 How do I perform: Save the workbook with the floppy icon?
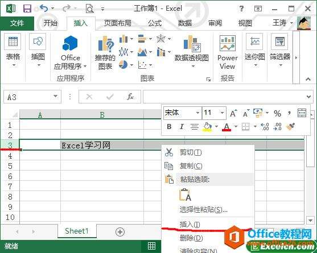(x=27, y=9)
